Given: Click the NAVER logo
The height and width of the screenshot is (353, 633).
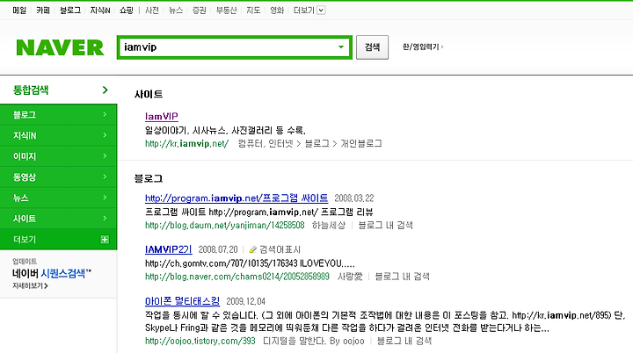Looking at the screenshot, I should [60, 47].
